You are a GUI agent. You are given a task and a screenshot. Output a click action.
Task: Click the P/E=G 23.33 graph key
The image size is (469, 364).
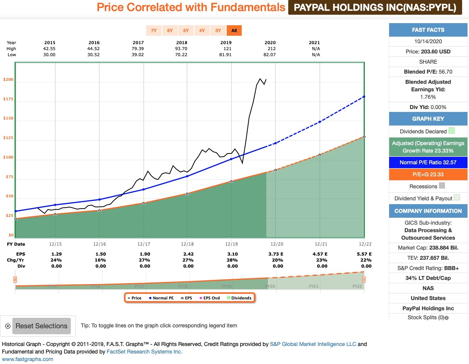[428, 174]
